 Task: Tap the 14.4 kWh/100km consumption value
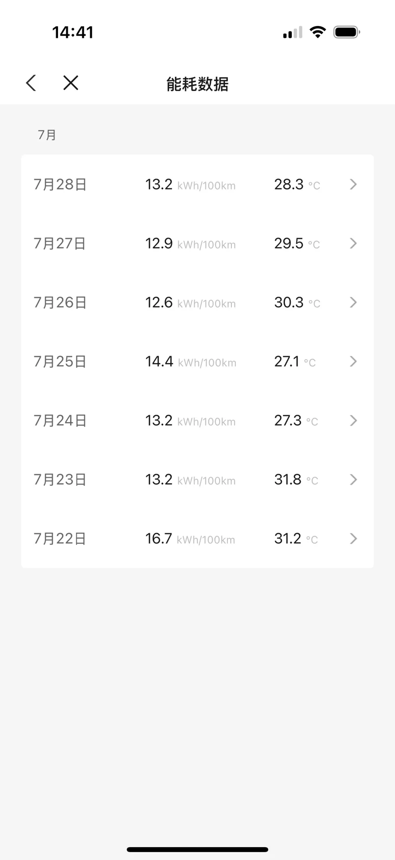click(x=191, y=362)
